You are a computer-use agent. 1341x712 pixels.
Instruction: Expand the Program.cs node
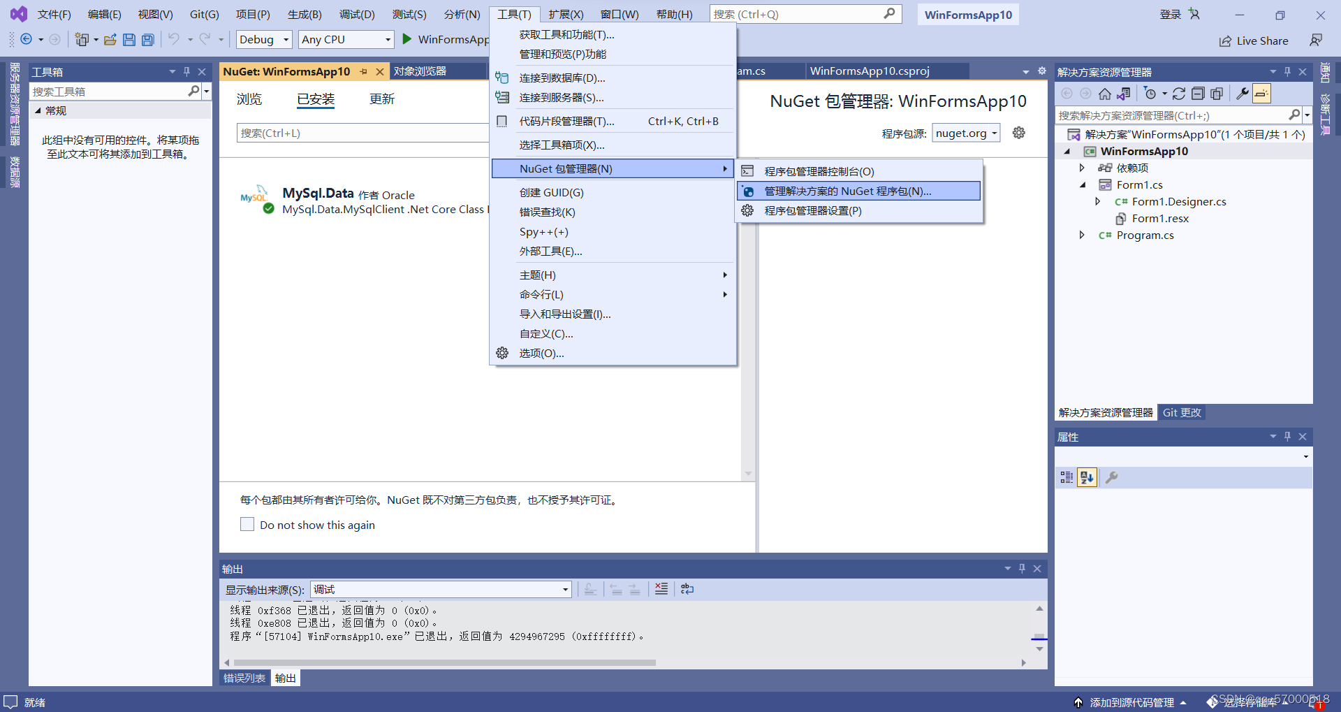(1082, 235)
